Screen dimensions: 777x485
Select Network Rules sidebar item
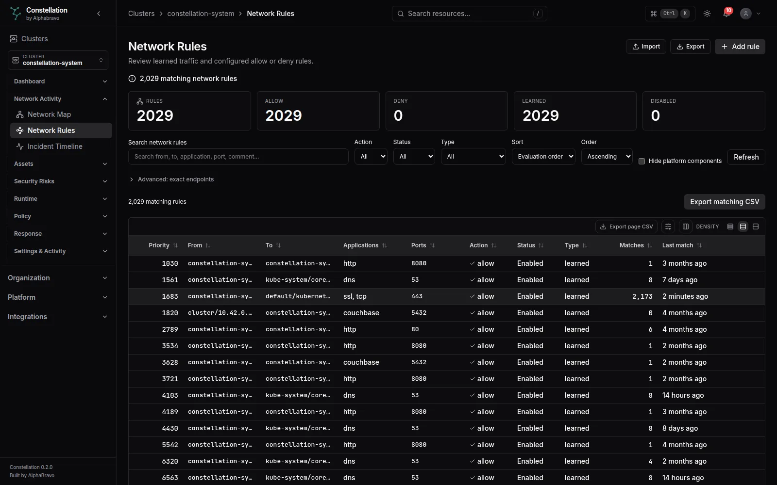click(61, 130)
